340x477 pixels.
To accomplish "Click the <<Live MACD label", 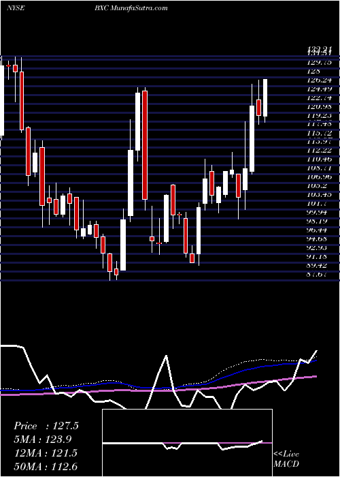I will [x=286, y=459].
